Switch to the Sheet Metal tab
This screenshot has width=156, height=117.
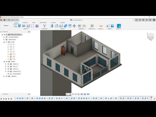tap(43, 22)
